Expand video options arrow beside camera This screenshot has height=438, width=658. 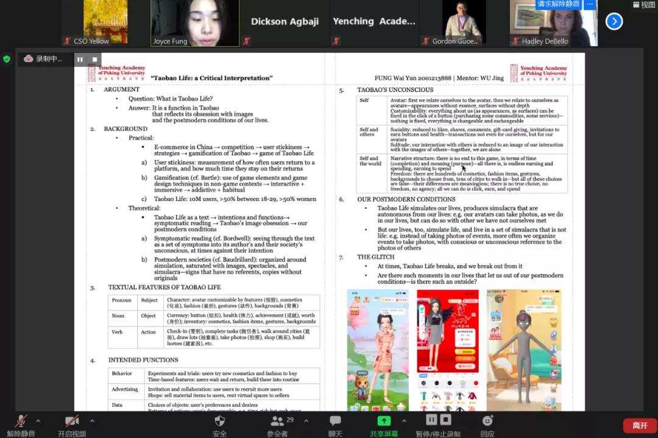(x=92, y=420)
